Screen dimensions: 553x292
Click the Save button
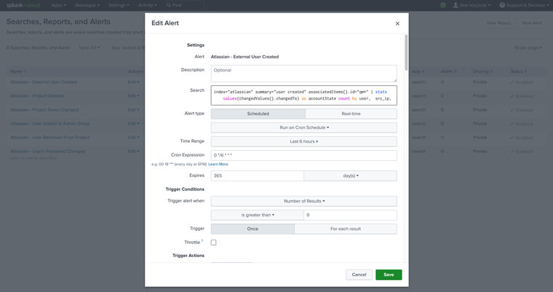pos(389,275)
